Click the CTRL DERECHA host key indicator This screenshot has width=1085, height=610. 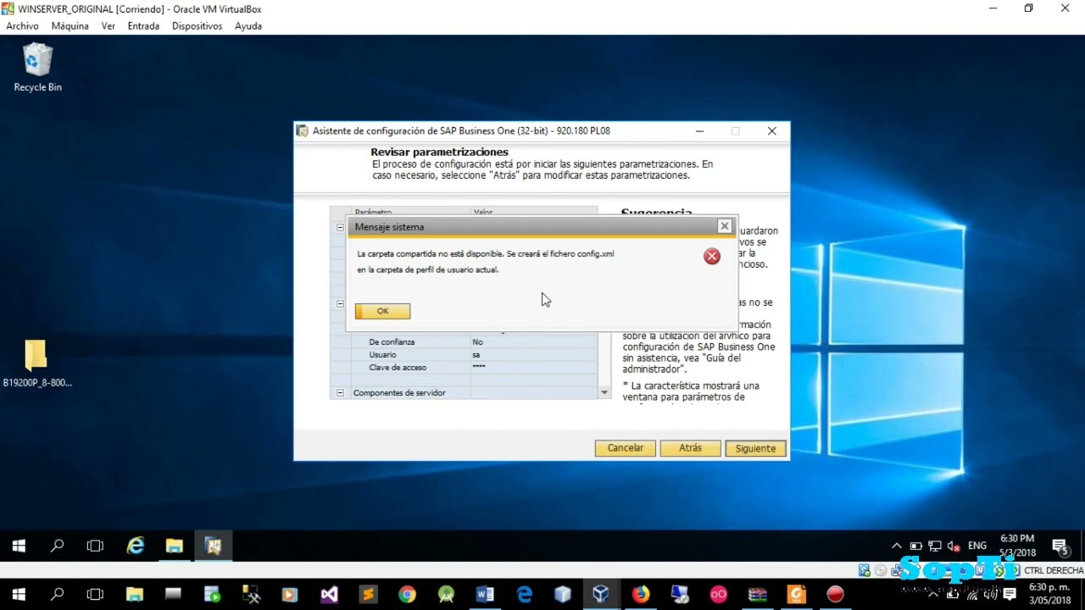[x=1054, y=570]
